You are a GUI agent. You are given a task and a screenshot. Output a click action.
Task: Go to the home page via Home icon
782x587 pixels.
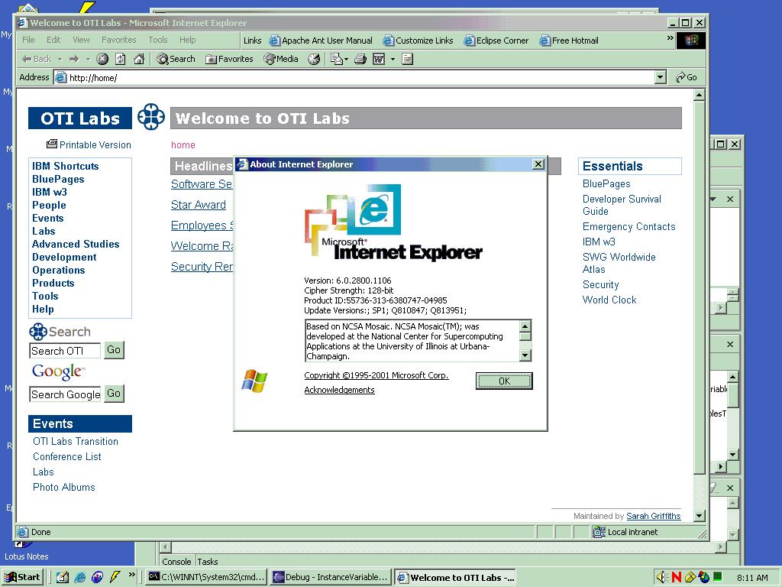[x=139, y=59]
